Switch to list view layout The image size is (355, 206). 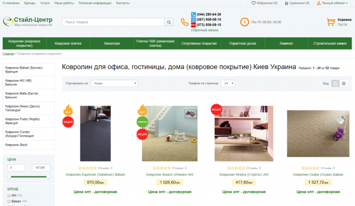click(343, 83)
